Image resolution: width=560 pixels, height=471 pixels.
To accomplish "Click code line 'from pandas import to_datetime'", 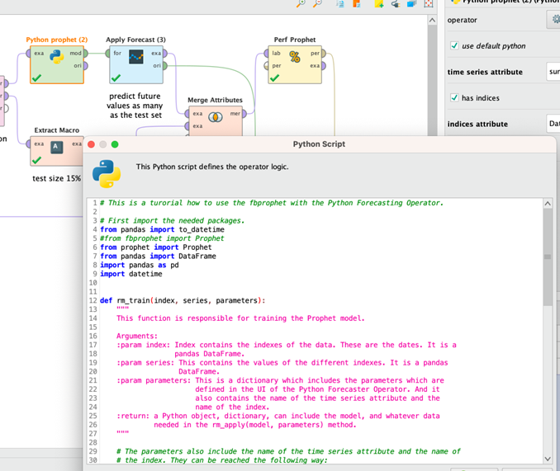I will pos(162,229).
